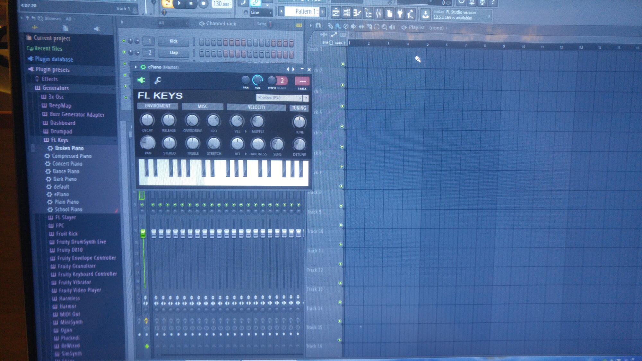
Task: Open the plugin picker plug icon
Action: pos(400,13)
